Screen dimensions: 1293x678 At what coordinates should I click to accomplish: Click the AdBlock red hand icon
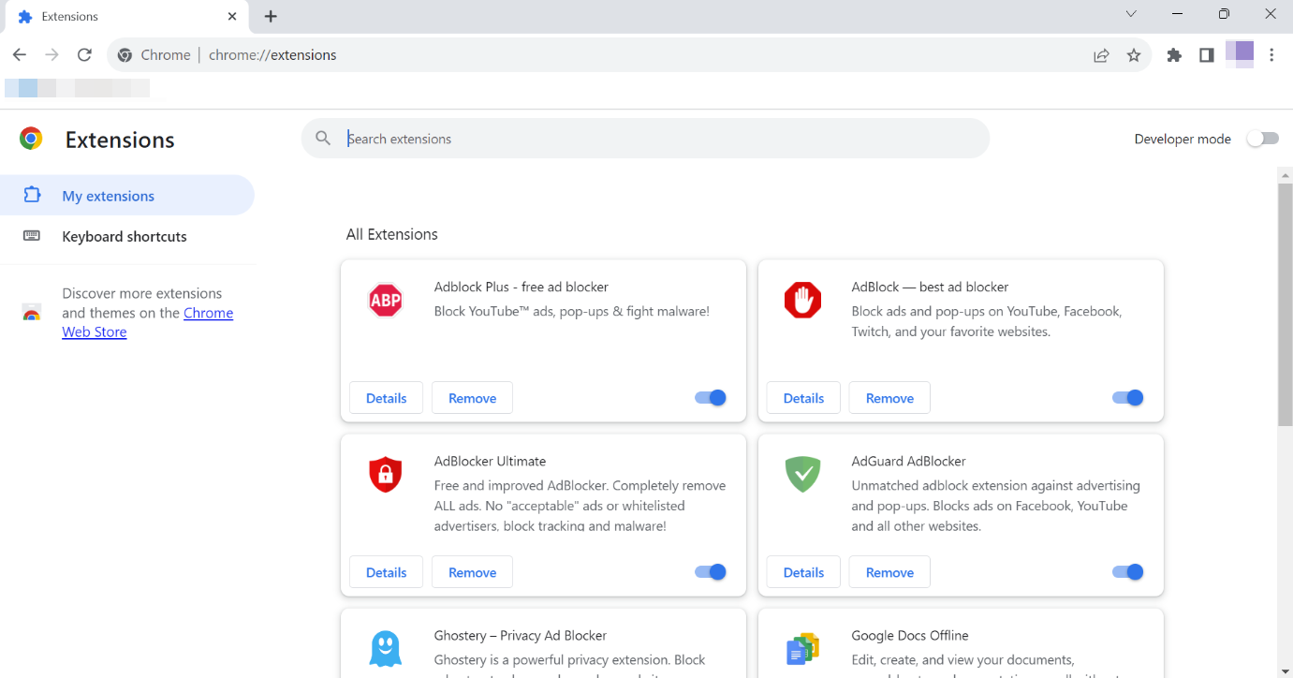pyautogui.click(x=802, y=301)
